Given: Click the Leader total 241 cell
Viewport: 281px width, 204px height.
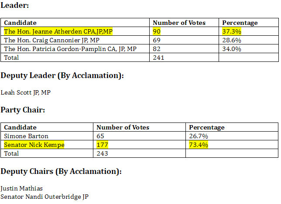Looking at the screenshot, I should 158,57.
